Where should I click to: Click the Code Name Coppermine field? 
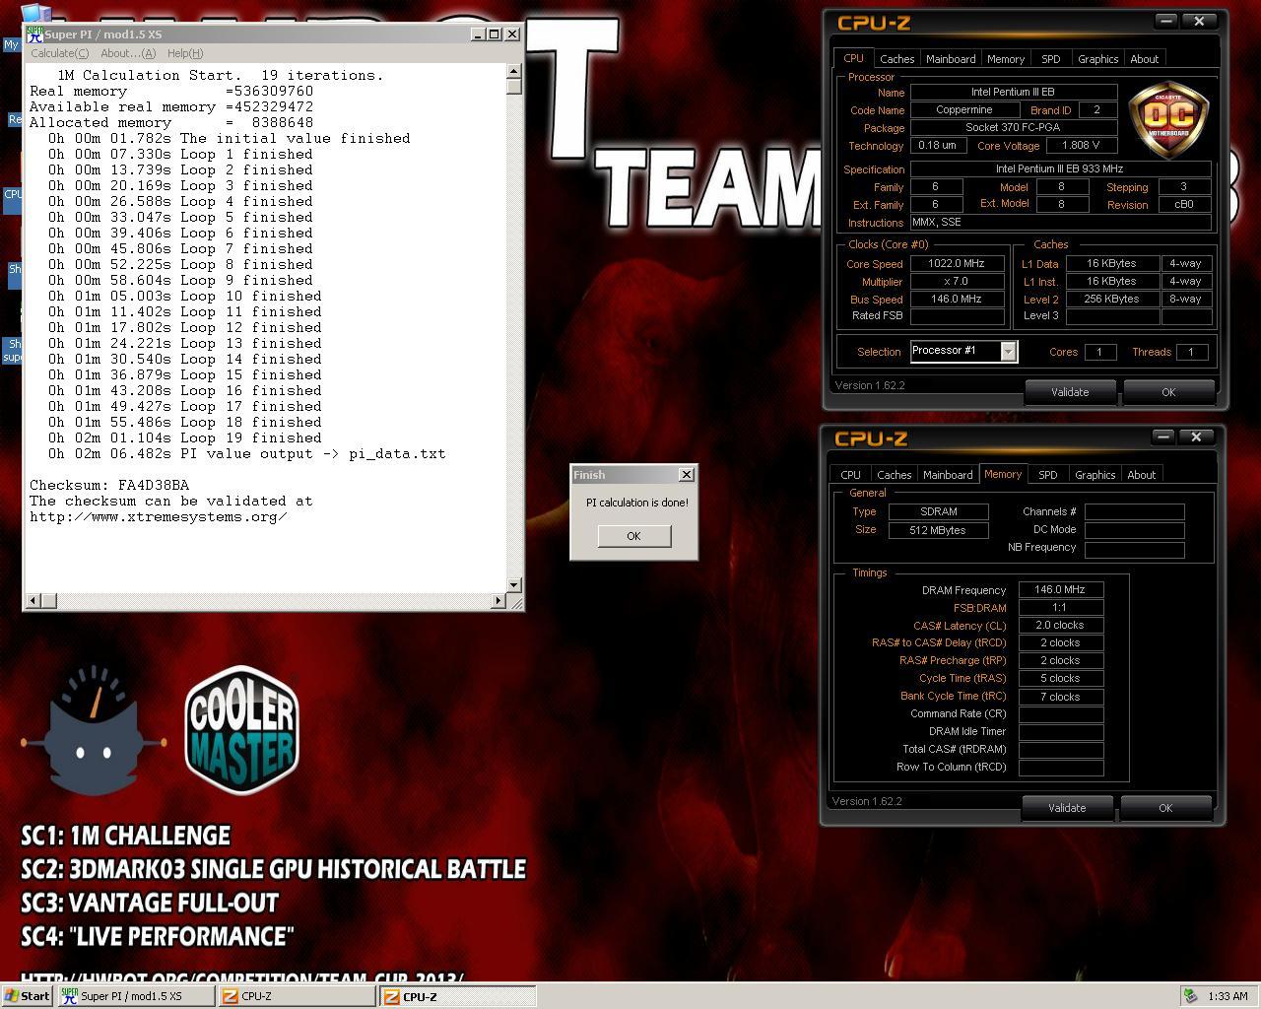tap(964, 110)
